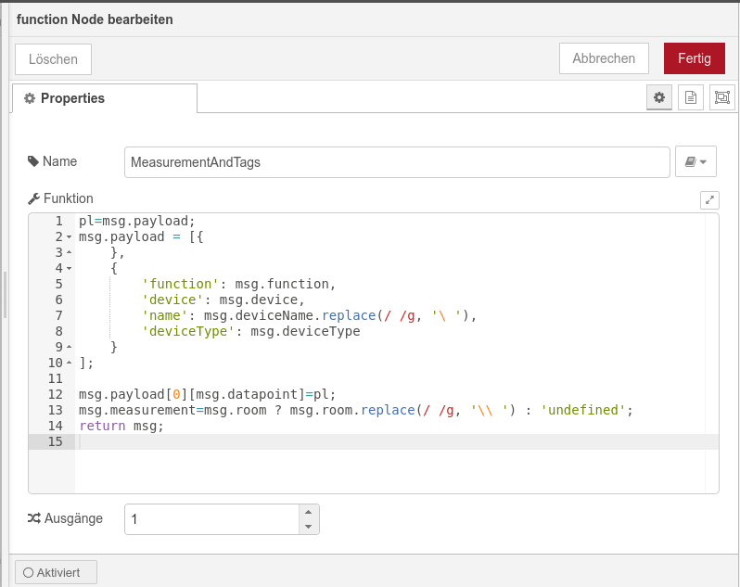Viewport: 740px width, 587px height.
Task: Collapse code fold at line 2
Action: pos(69,237)
